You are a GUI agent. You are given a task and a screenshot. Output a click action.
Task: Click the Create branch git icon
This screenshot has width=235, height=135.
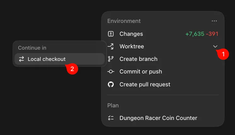coord(111,59)
